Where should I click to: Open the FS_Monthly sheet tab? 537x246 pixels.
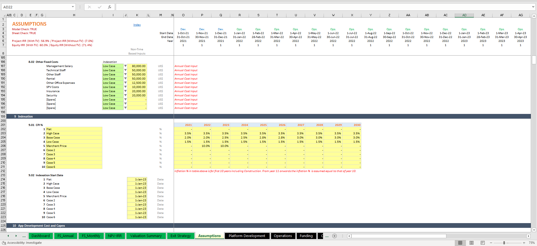coord(91,236)
